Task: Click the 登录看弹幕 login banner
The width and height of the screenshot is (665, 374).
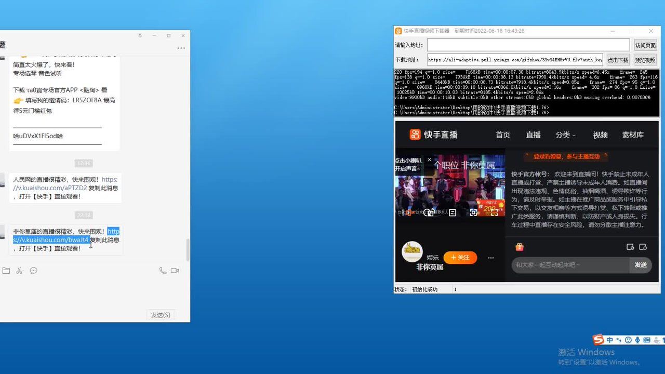Action: pos(566,156)
